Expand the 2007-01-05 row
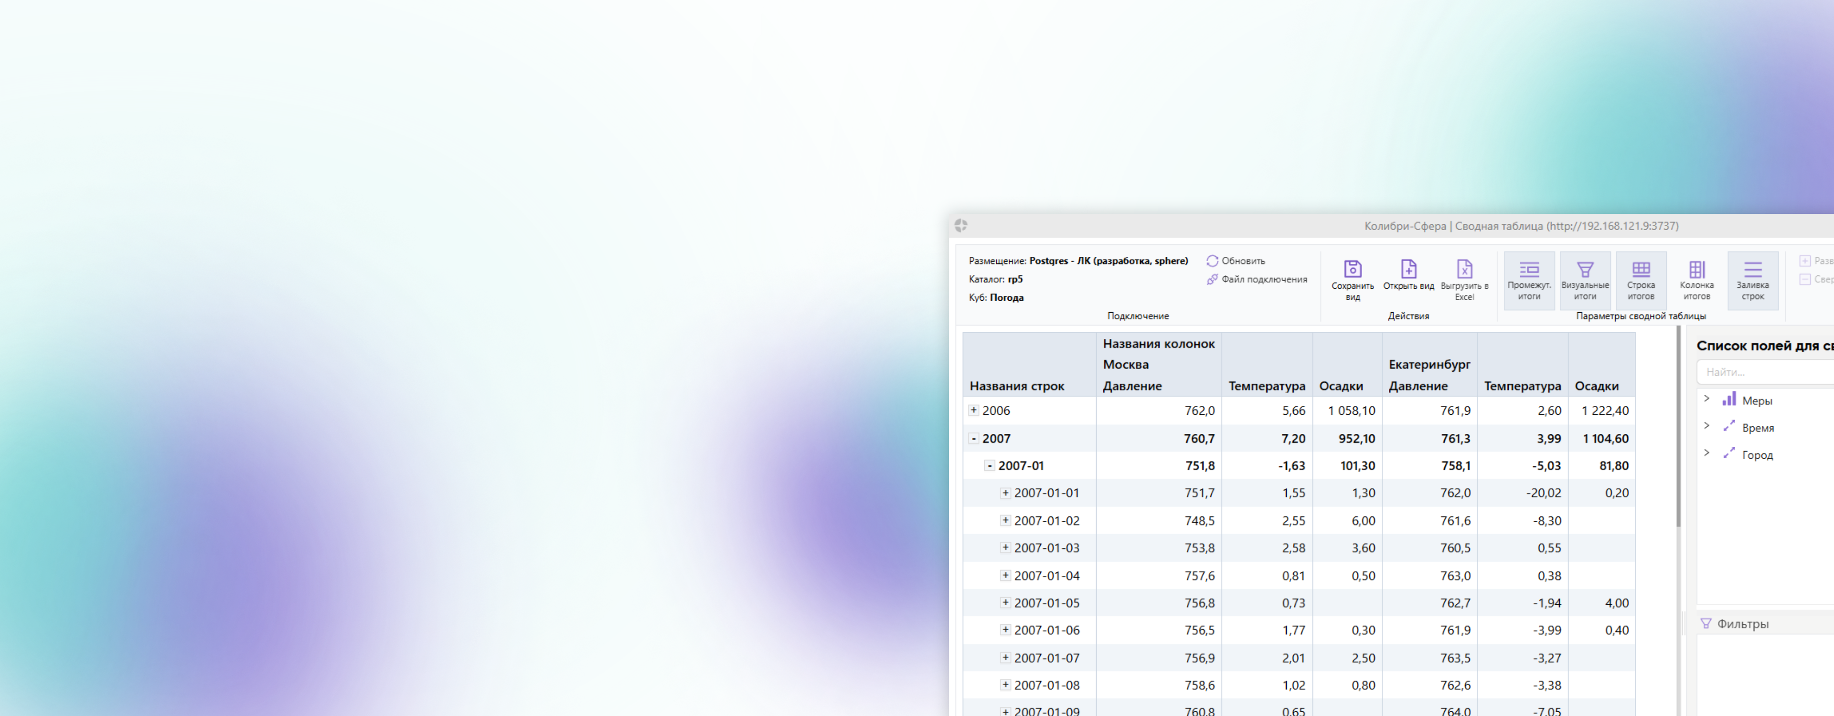Image resolution: width=1834 pixels, height=716 pixels. point(1005,602)
